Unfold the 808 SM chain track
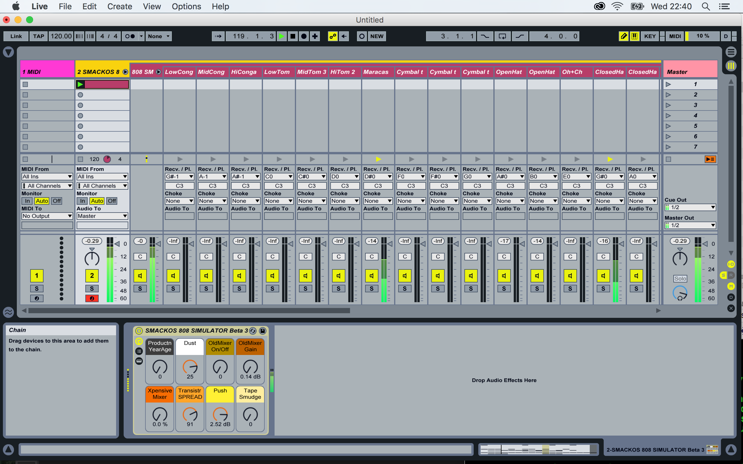743x464 pixels. 158,72
